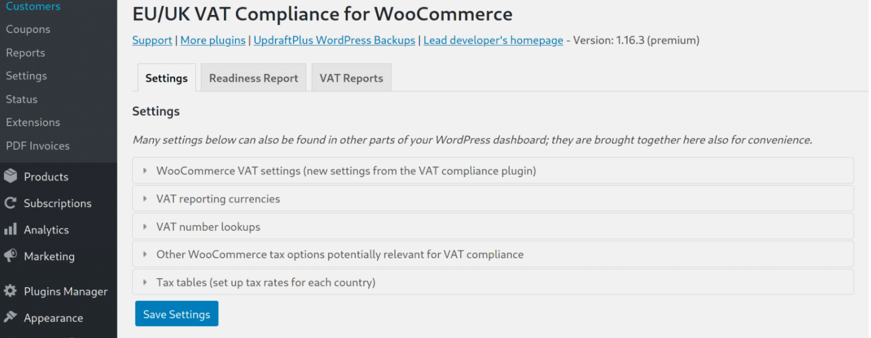Open PDF Invoices in sidebar menu
This screenshot has height=338, width=871.
38,145
